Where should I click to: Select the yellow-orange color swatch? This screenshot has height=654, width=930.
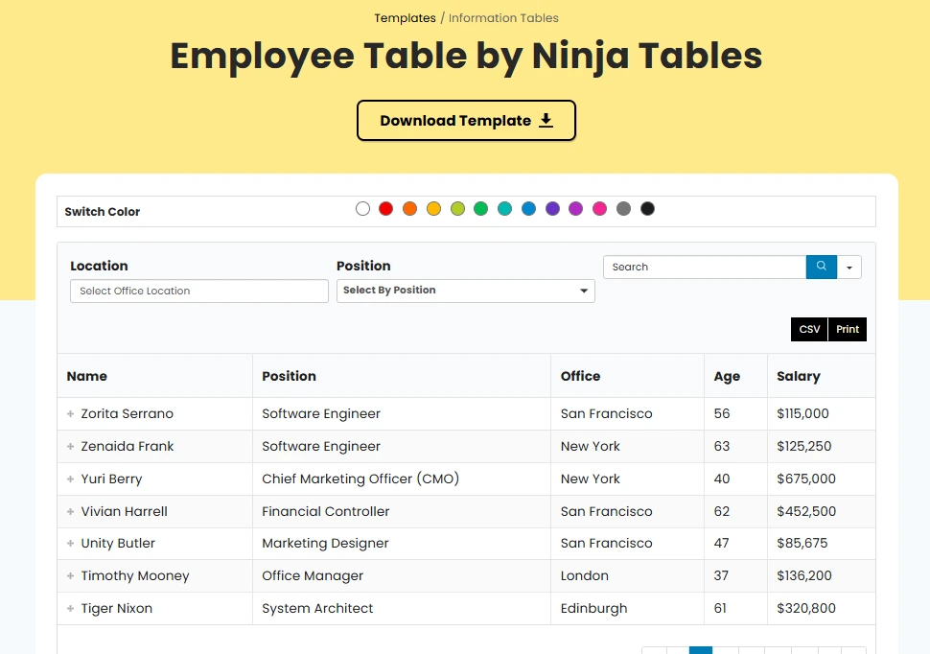coord(433,209)
